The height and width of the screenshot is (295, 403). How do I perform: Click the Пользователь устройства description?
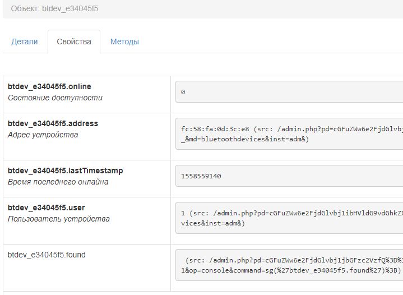(x=59, y=219)
